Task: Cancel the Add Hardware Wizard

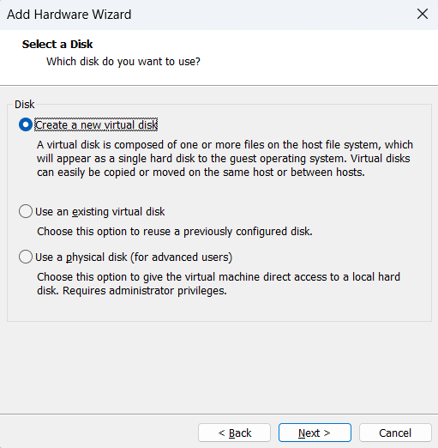Action: point(395,433)
